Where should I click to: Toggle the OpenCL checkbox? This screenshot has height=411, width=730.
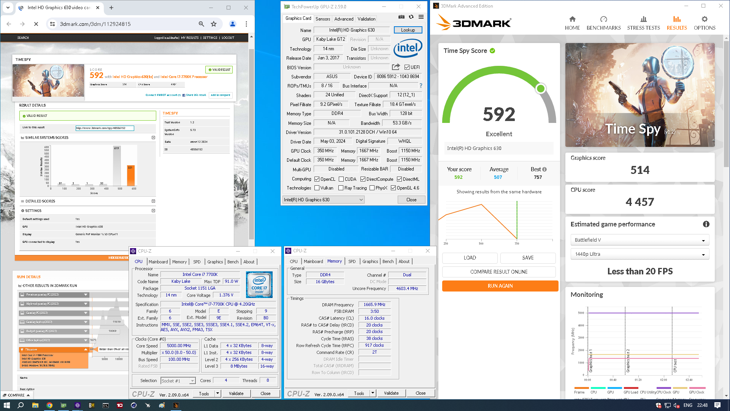pyautogui.click(x=317, y=179)
